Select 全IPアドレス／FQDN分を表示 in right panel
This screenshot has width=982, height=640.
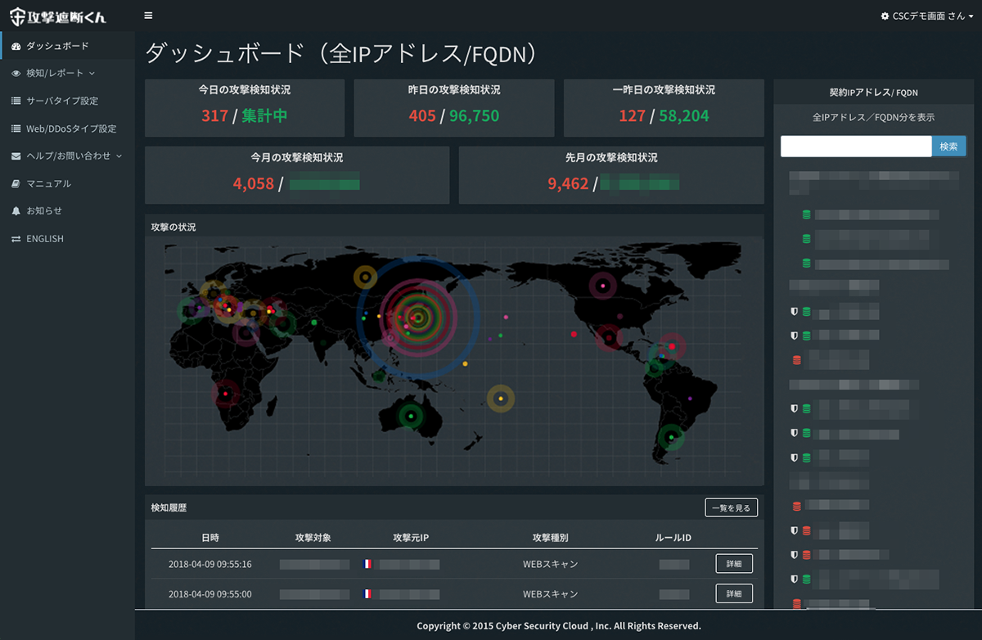point(873,118)
